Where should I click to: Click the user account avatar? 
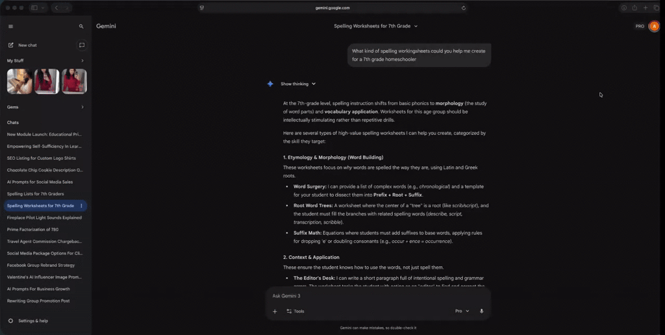(x=654, y=26)
